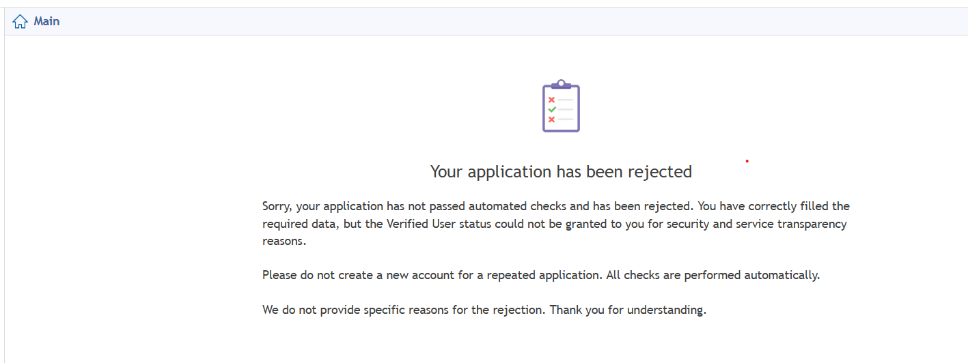Click the "Verified User" phrase in text
968x363 pixels.
pos(422,224)
